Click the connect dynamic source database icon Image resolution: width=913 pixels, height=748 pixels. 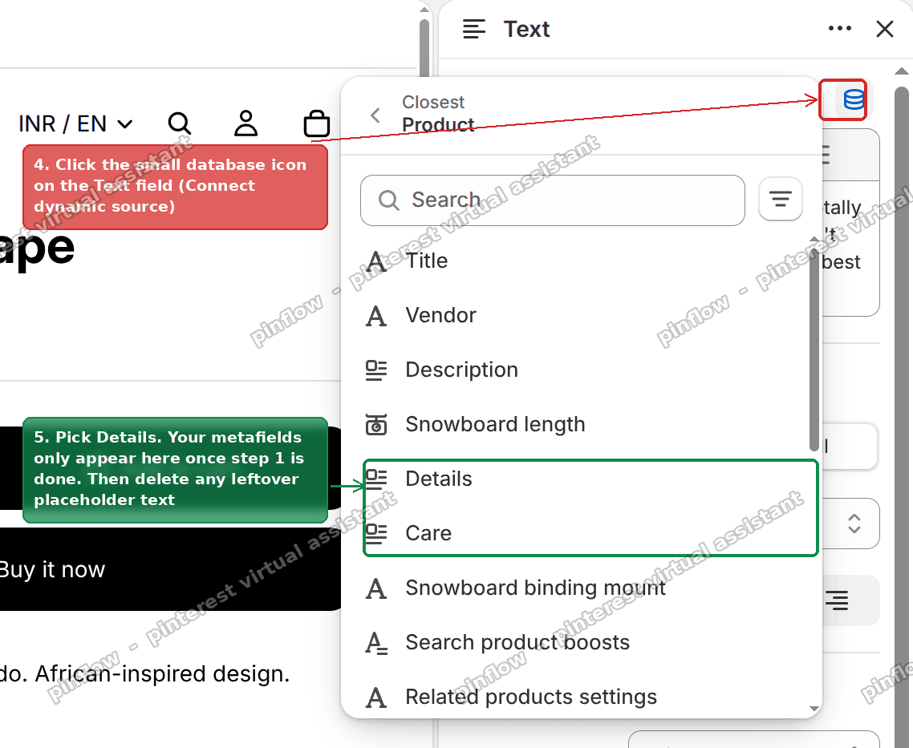pos(854,100)
